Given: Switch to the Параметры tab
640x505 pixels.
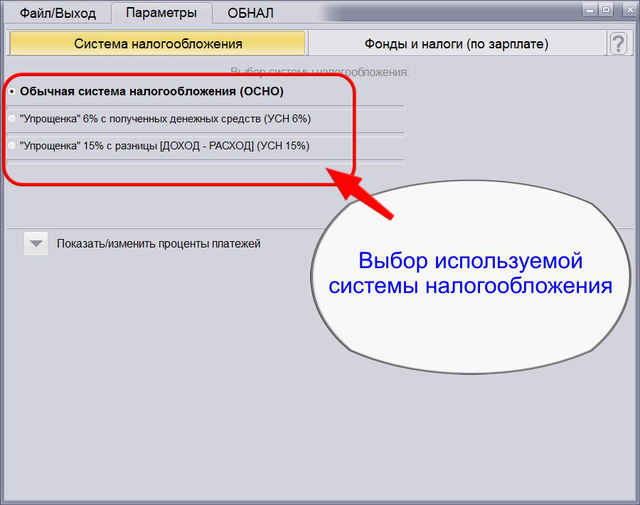Looking at the screenshot, I should [162, 12].
